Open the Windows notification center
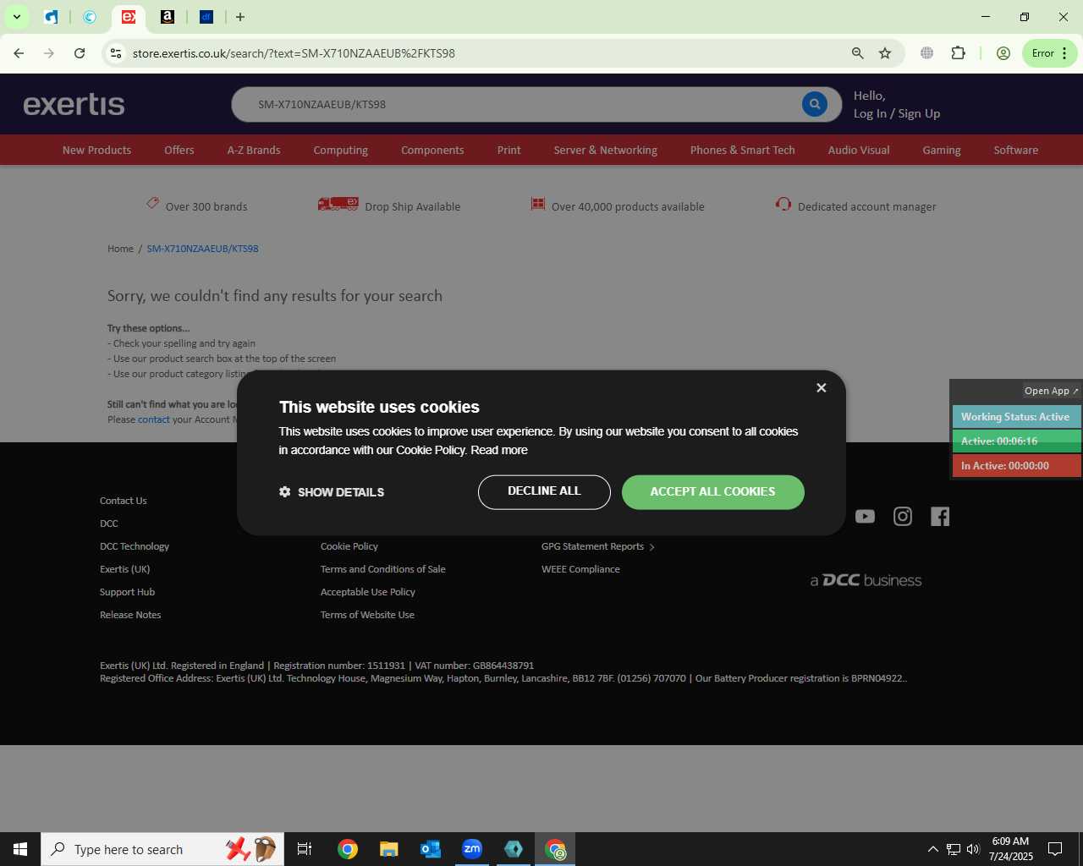Image resolution: width=1083 pixels, height=866 pixels. tap(1055, 849)
